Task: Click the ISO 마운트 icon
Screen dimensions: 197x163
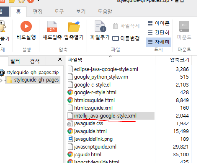Action: pos(184,26)
